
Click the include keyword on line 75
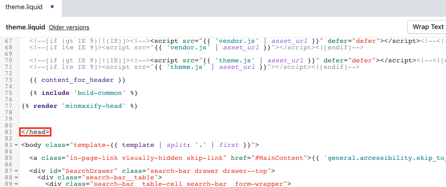(x=56, y=93)
